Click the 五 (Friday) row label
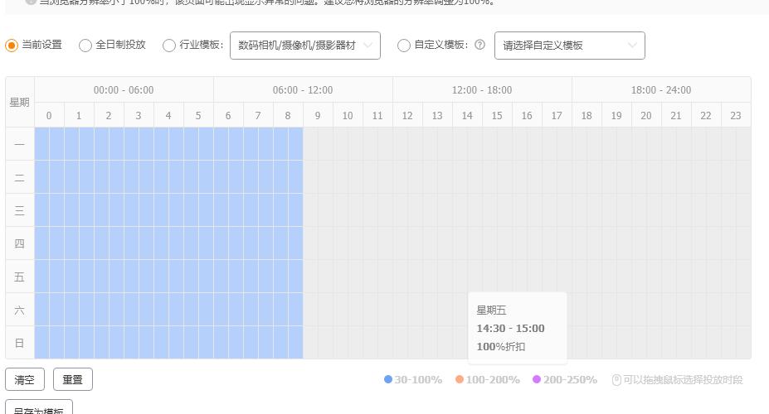Viewport: 769px width, 414px height. click(20, 277)
